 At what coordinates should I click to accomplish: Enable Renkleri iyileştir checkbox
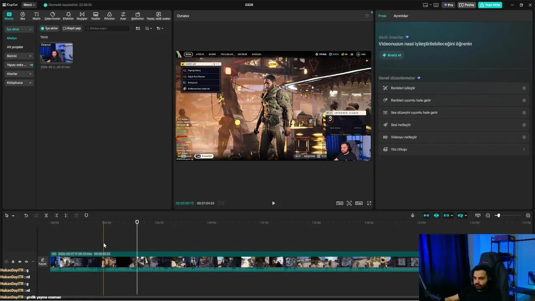tap(524, 88)
